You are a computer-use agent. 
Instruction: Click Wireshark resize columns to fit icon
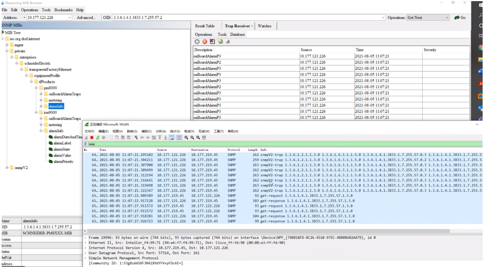point(204,137)
